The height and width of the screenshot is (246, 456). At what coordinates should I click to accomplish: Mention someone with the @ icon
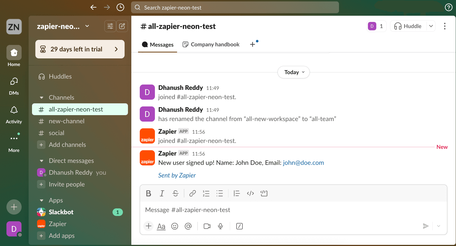188,226
